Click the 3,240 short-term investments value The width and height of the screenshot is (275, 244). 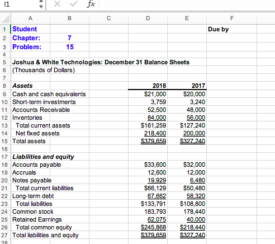pyautogui.click(x=197, y=102)
